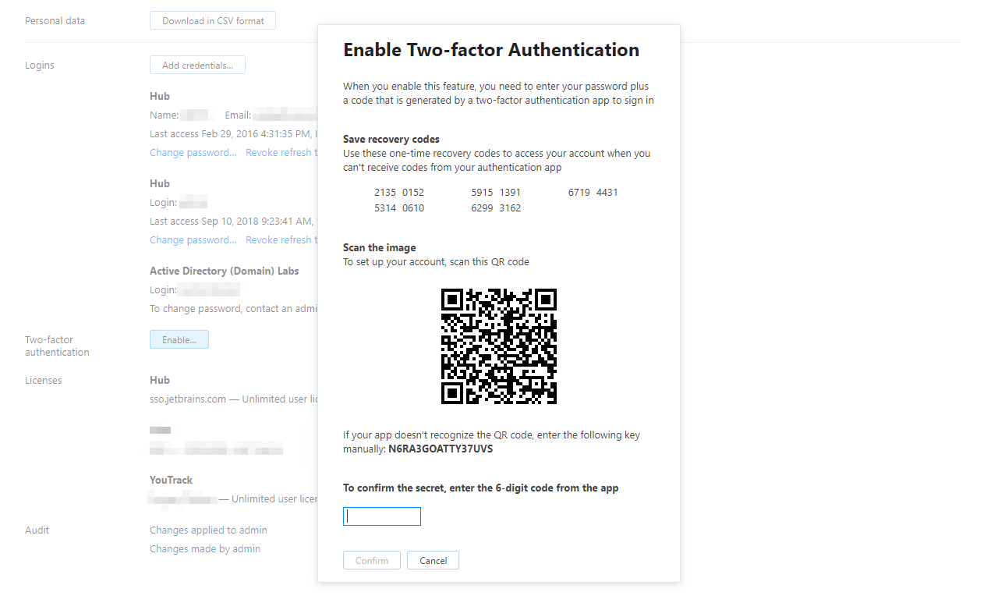Select recovery code 6719 4431
The width and height of the screenshot is (998, 596).
click(593, 192)
